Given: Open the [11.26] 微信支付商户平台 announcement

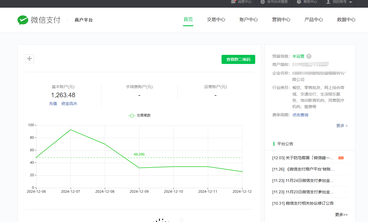Looking at the screenshot, I should pyautogui.click(x=303, y=169).
